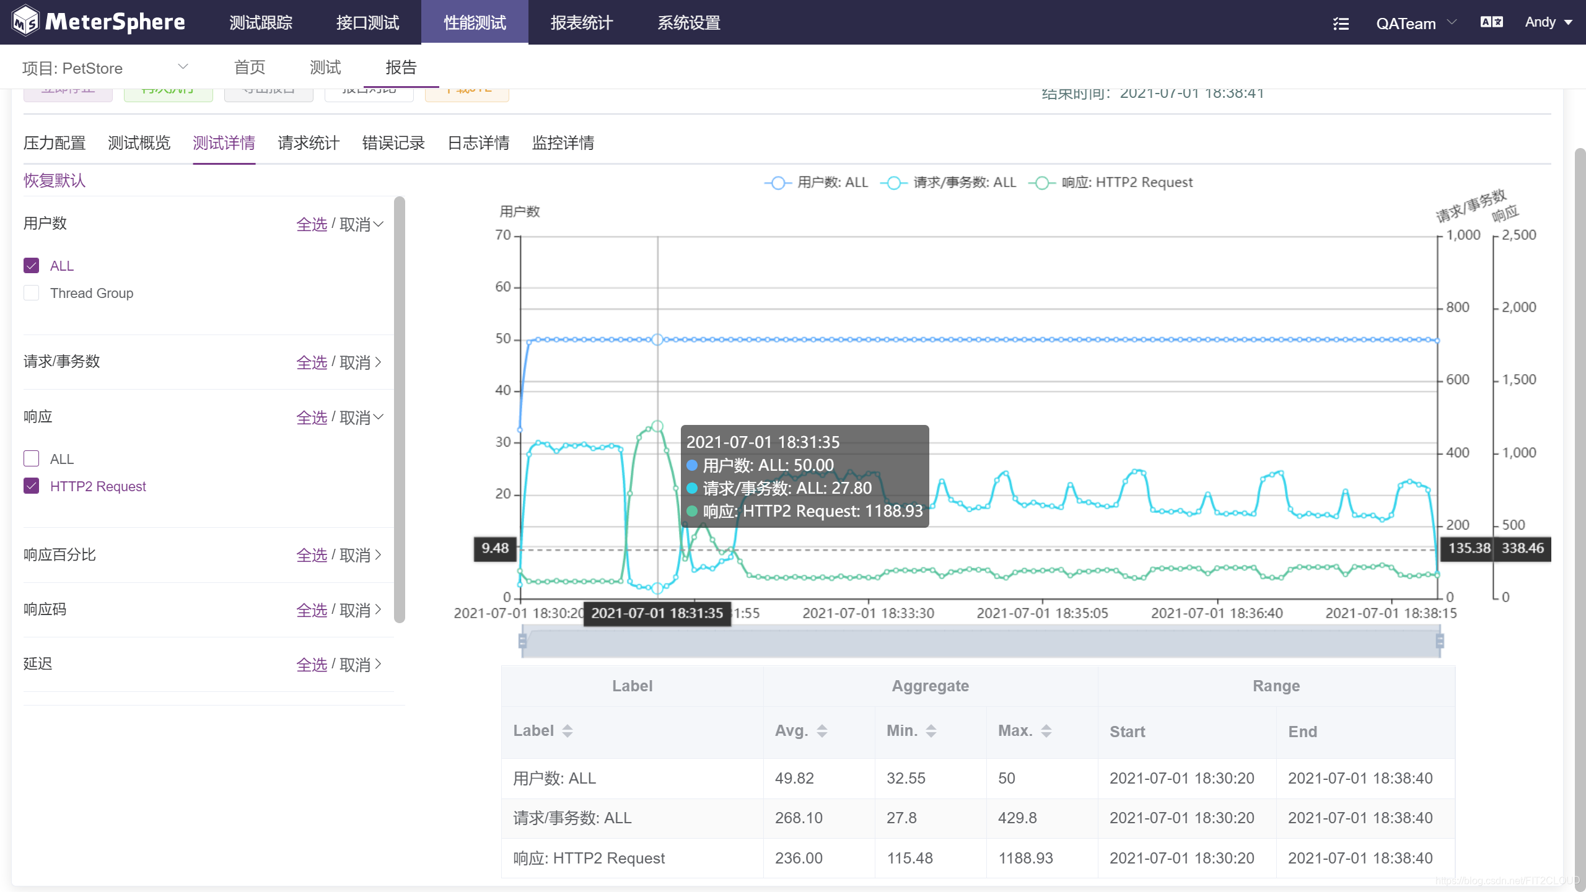Uncheck the HTTP2 Request checkbox

tap(32, 486)
